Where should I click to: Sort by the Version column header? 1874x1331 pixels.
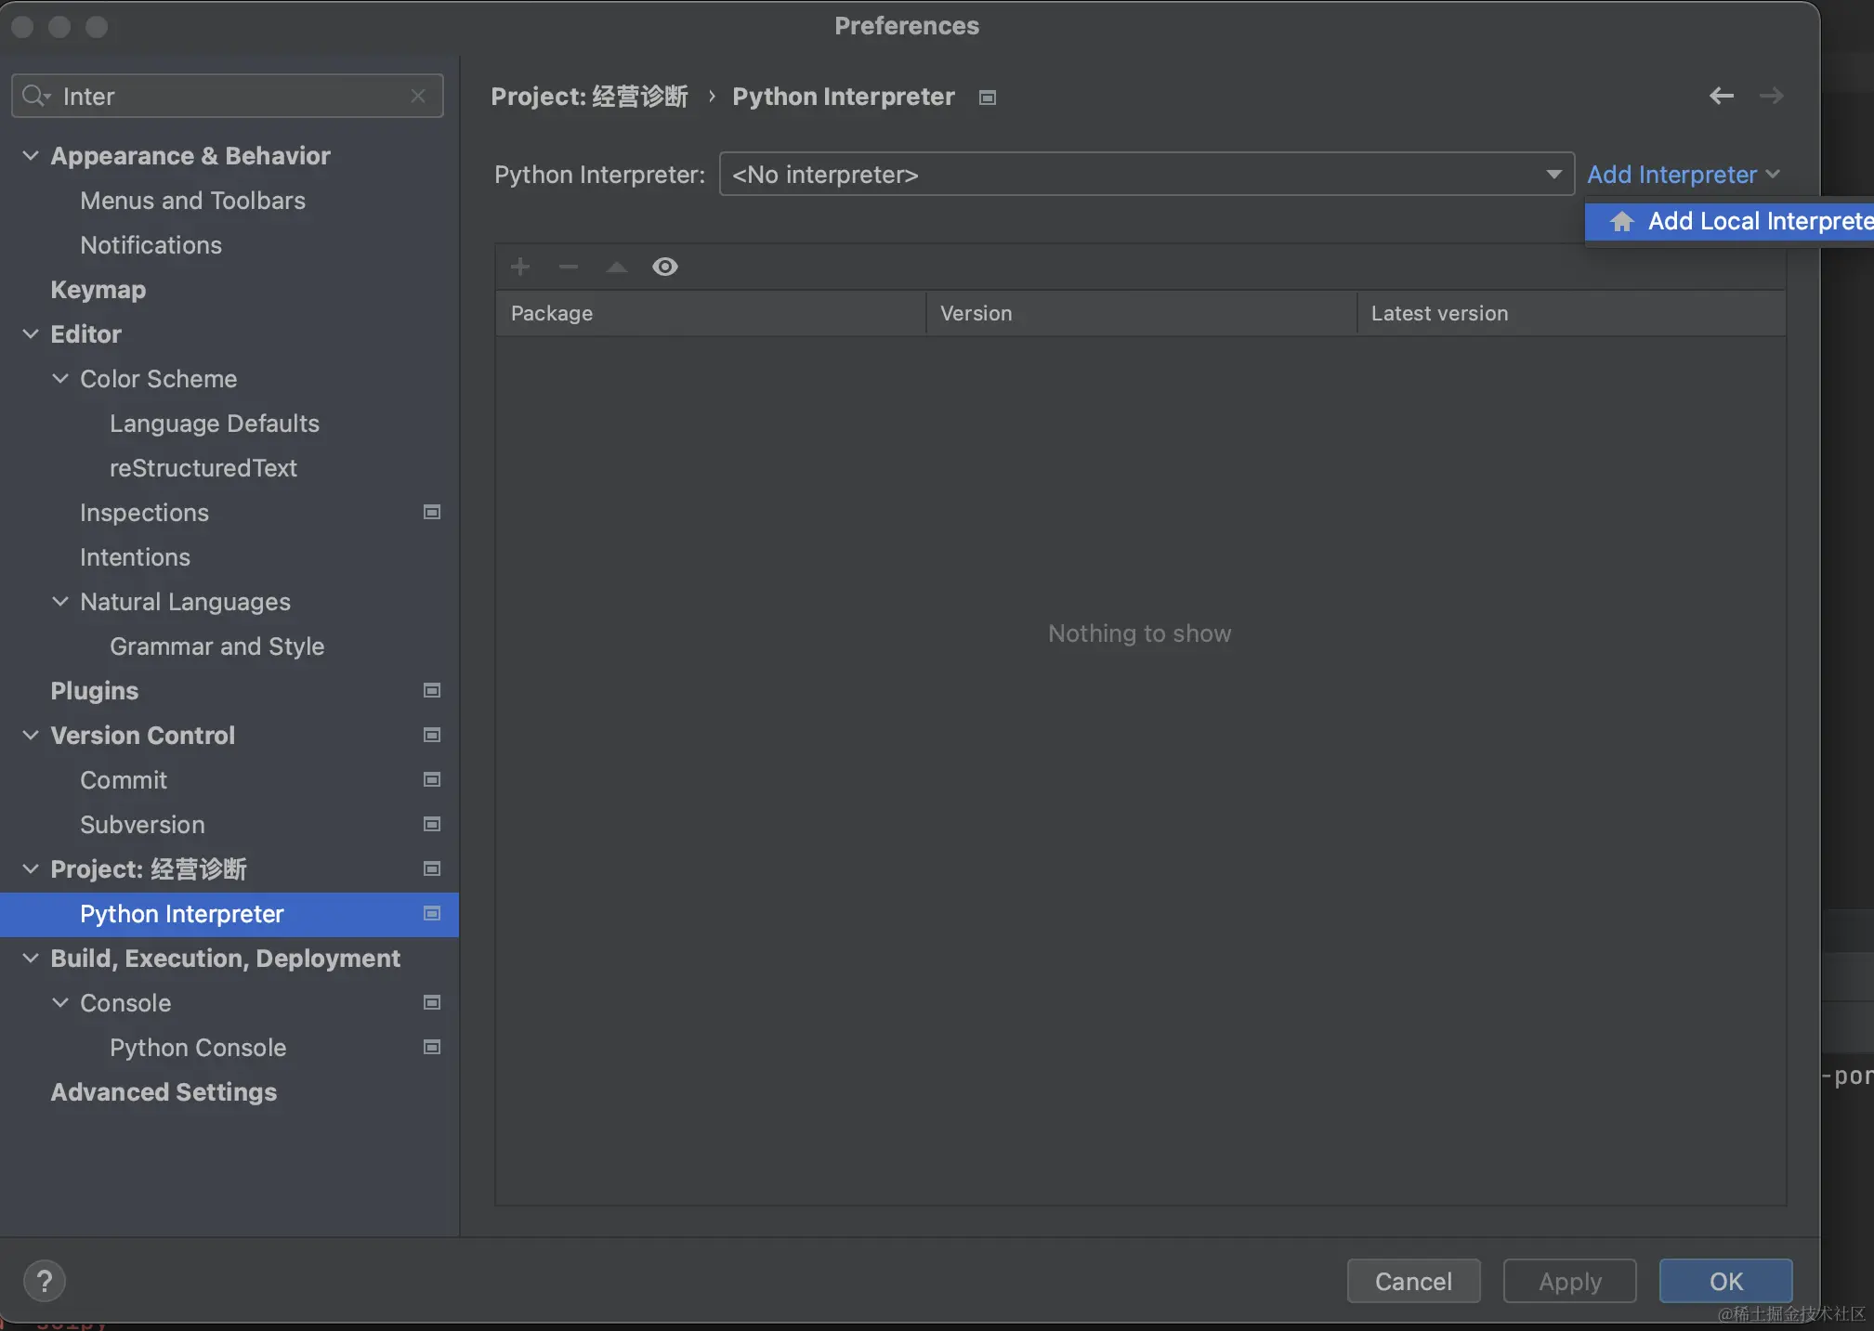tap(1142, 313)
